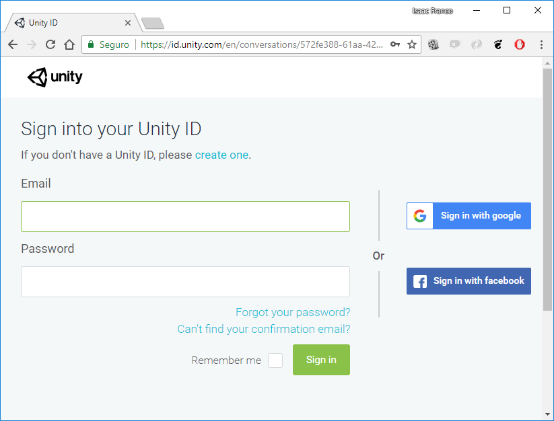Close the Unity ID tab
The image size is (554, 421).
[x=128, y=23]
